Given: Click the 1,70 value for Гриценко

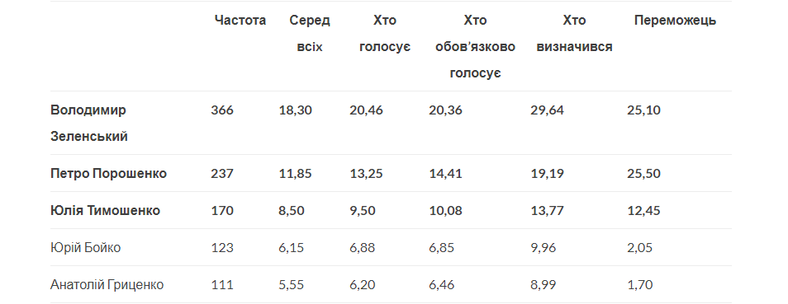Looking at the screenshot, I should (x=640, y=285).
